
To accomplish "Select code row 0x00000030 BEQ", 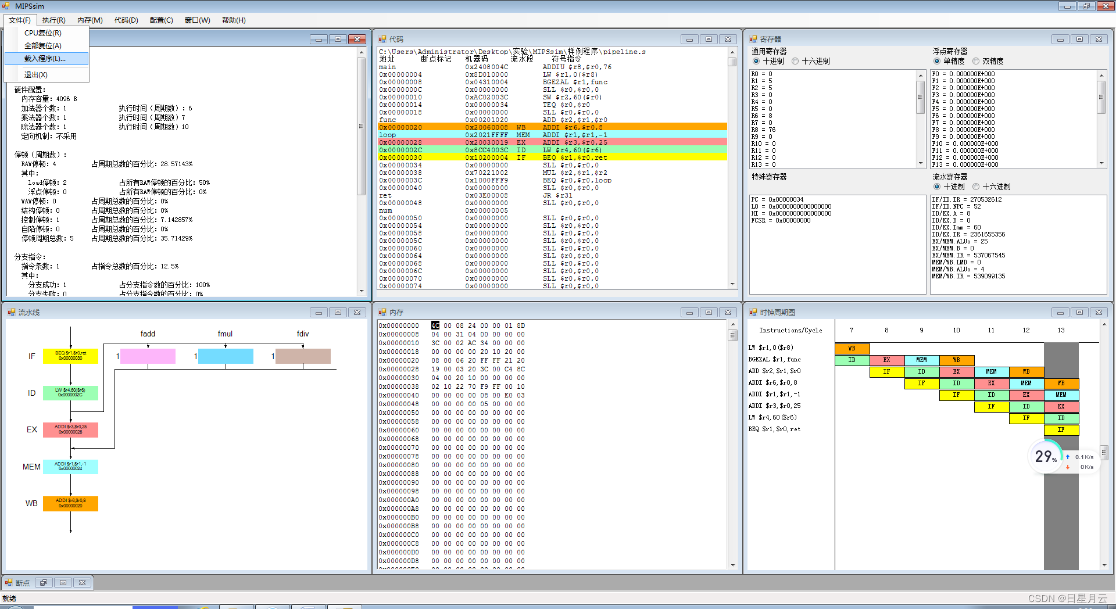I will pos(552,157).
